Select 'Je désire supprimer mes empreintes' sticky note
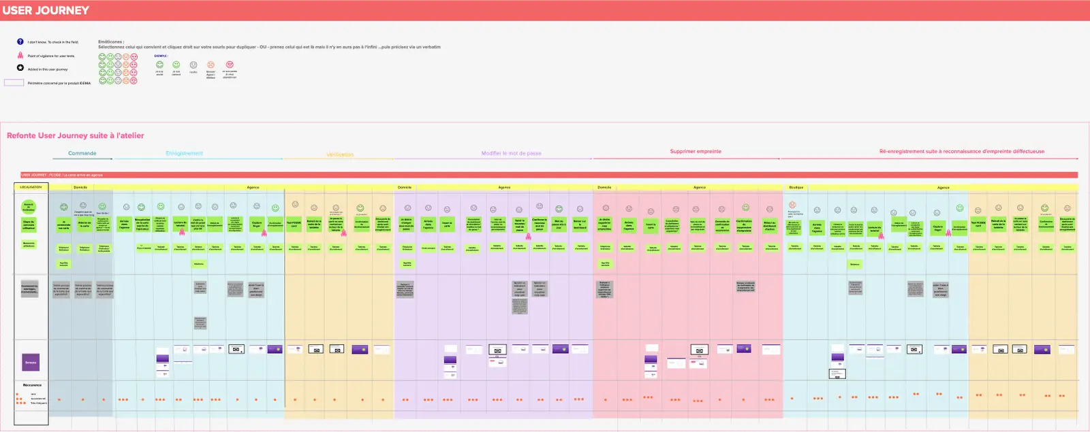 [x=604, y=225]
